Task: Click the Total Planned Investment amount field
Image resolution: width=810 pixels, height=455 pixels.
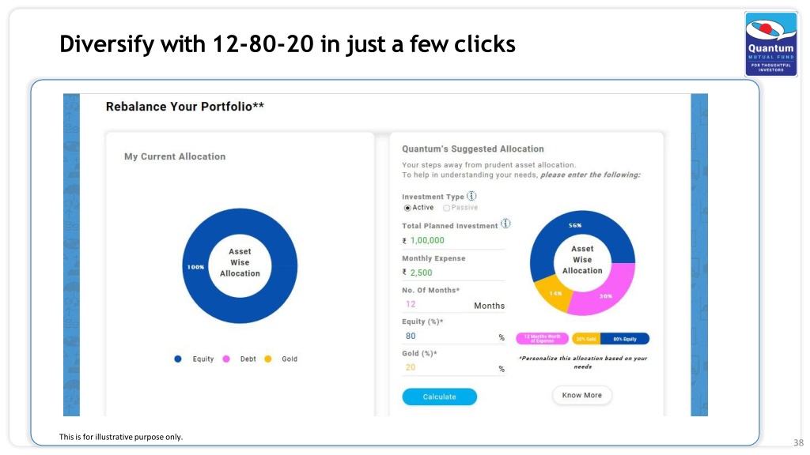Action: click(x=453, y=240)
